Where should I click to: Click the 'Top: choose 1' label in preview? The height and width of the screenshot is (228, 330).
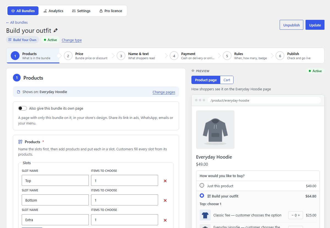click(x=210, y=204)
